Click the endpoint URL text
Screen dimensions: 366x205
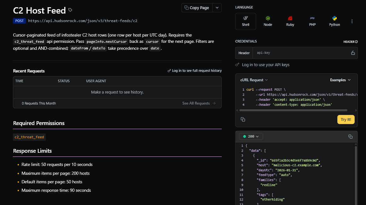pos(83,21)
